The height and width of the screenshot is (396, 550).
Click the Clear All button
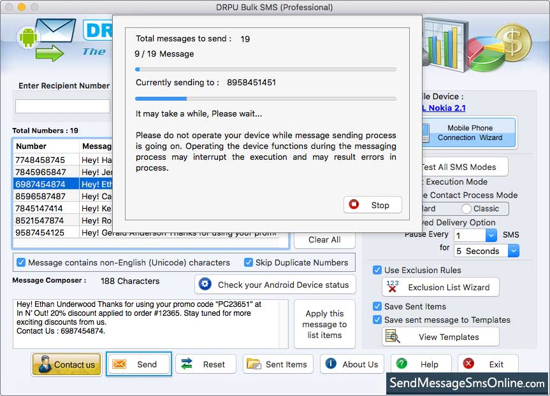(324, 239)
